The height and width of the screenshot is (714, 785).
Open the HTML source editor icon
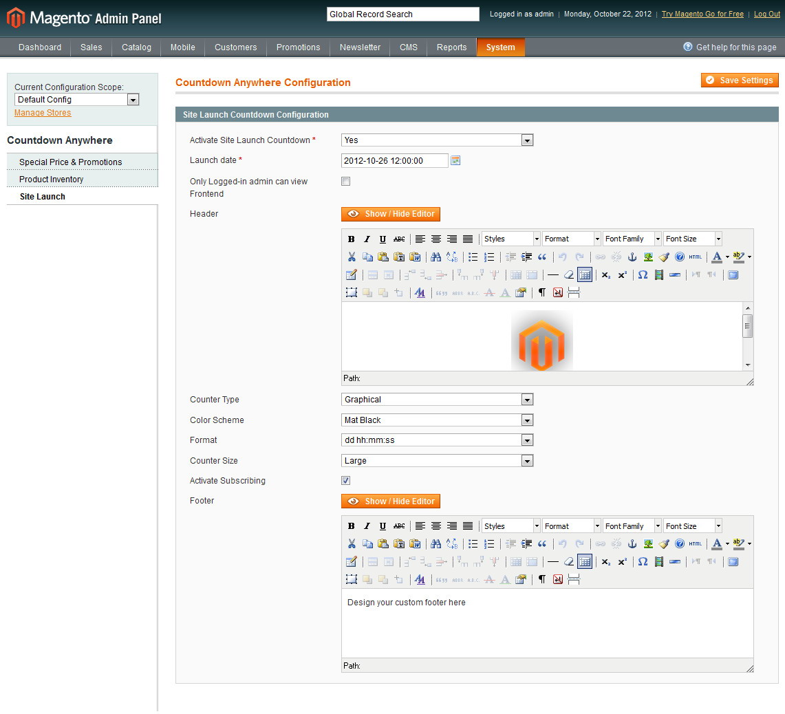click(693, 257)
